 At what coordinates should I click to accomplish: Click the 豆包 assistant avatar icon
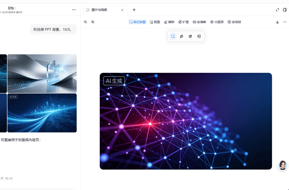coord(283,165)
